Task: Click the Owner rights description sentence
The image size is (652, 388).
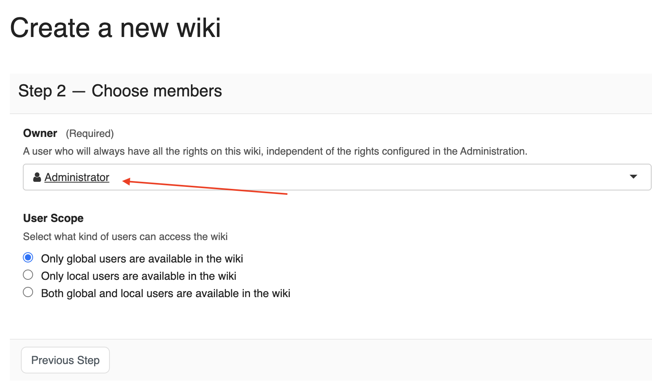Action: pyautogui.click(x=275, y=152)
